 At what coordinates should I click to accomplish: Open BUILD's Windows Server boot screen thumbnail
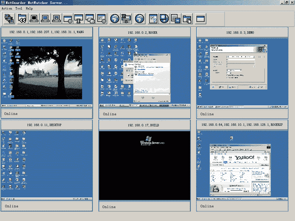click(x=145, y=165)
